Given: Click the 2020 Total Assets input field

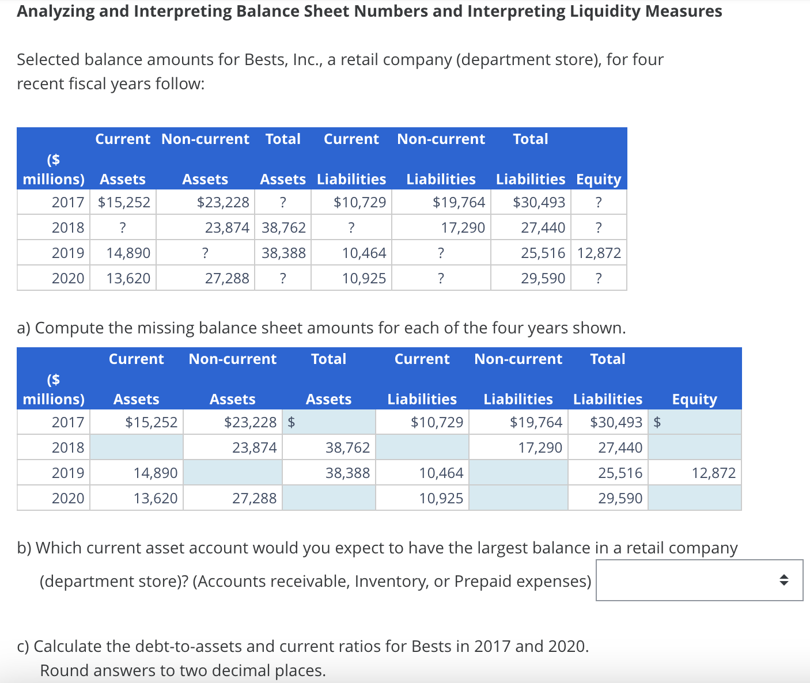Looking at the screenshot, I should pyautogui.click(x=329, y=498).
